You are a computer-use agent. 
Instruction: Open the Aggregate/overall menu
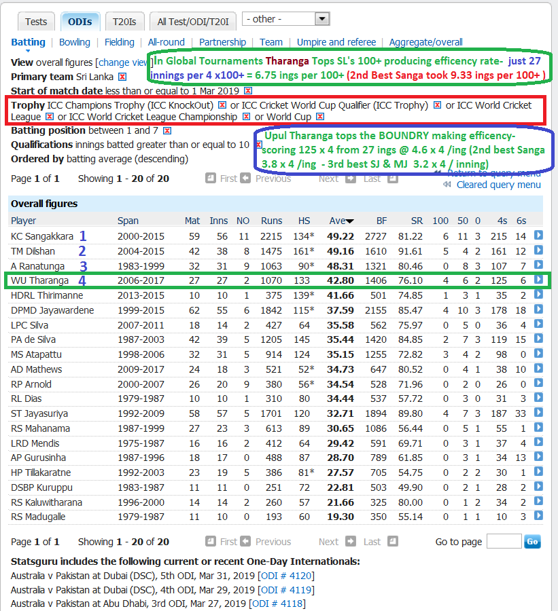click(x=425, y=42)
